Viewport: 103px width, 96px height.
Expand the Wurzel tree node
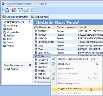(x=5, y=69)
